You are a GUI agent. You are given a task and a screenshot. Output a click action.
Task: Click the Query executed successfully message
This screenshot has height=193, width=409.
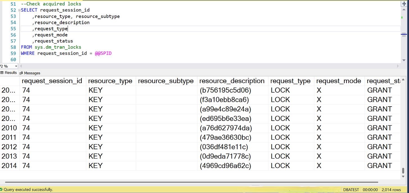click(x=28, y=190)
